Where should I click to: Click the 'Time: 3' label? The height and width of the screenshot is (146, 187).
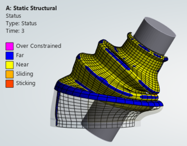(15, 31)
